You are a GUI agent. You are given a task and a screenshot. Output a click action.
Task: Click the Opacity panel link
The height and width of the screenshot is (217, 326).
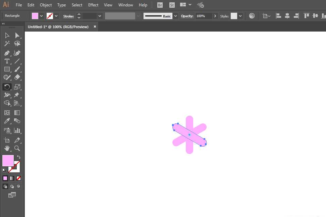click(187, 16)
